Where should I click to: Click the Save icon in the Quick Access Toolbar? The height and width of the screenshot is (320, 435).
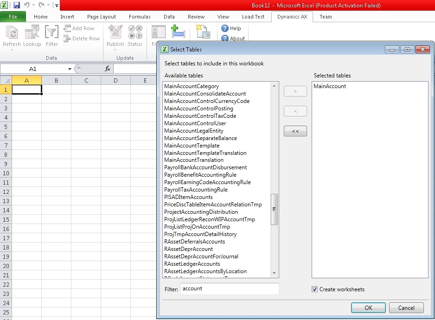(16, 5)
